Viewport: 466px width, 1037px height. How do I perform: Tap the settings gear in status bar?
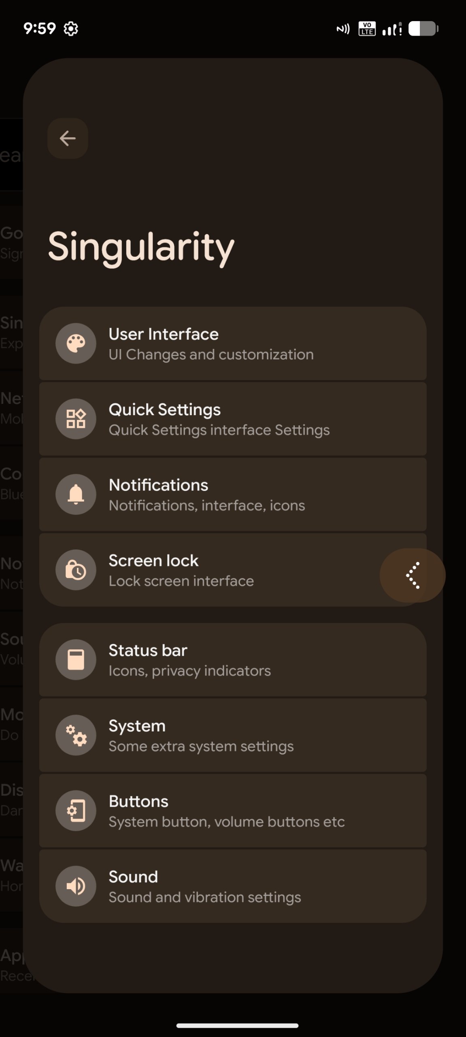(71, 28)
